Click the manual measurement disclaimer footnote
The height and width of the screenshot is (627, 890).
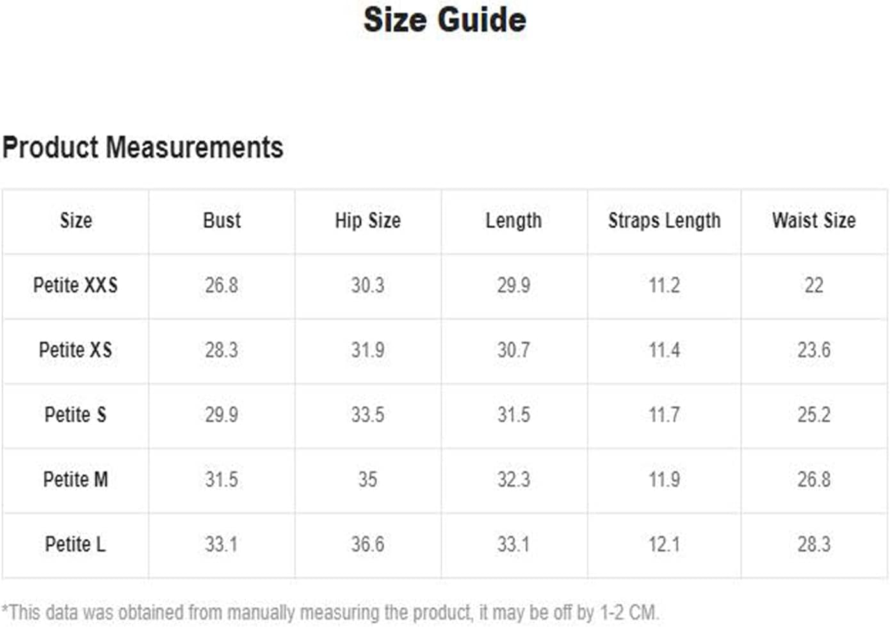click(330, 612)
